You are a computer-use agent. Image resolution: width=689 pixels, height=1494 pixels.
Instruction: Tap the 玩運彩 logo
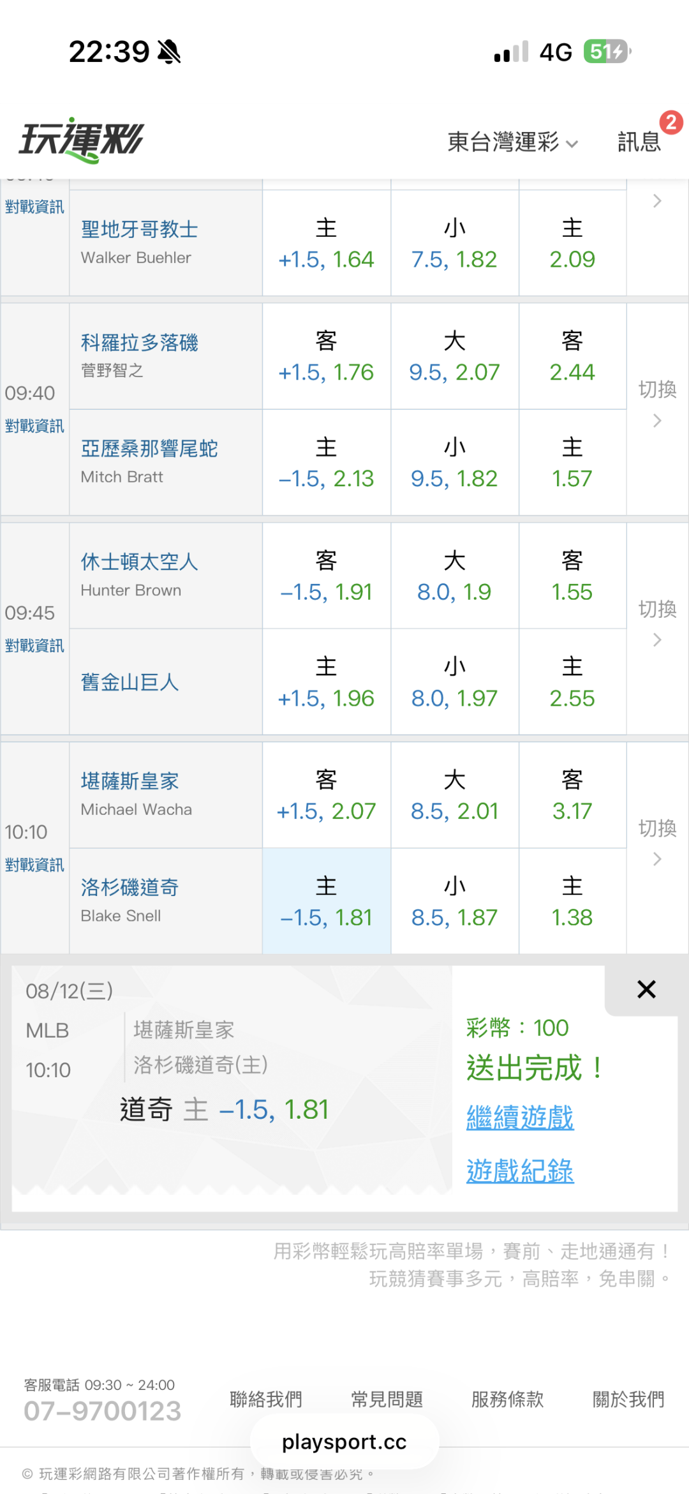[82, 140]
